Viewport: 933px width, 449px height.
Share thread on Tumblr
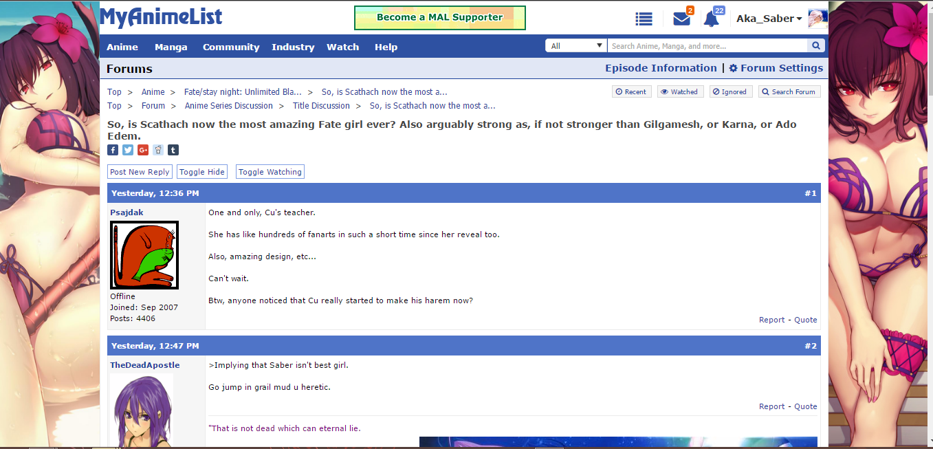(173, 150)
